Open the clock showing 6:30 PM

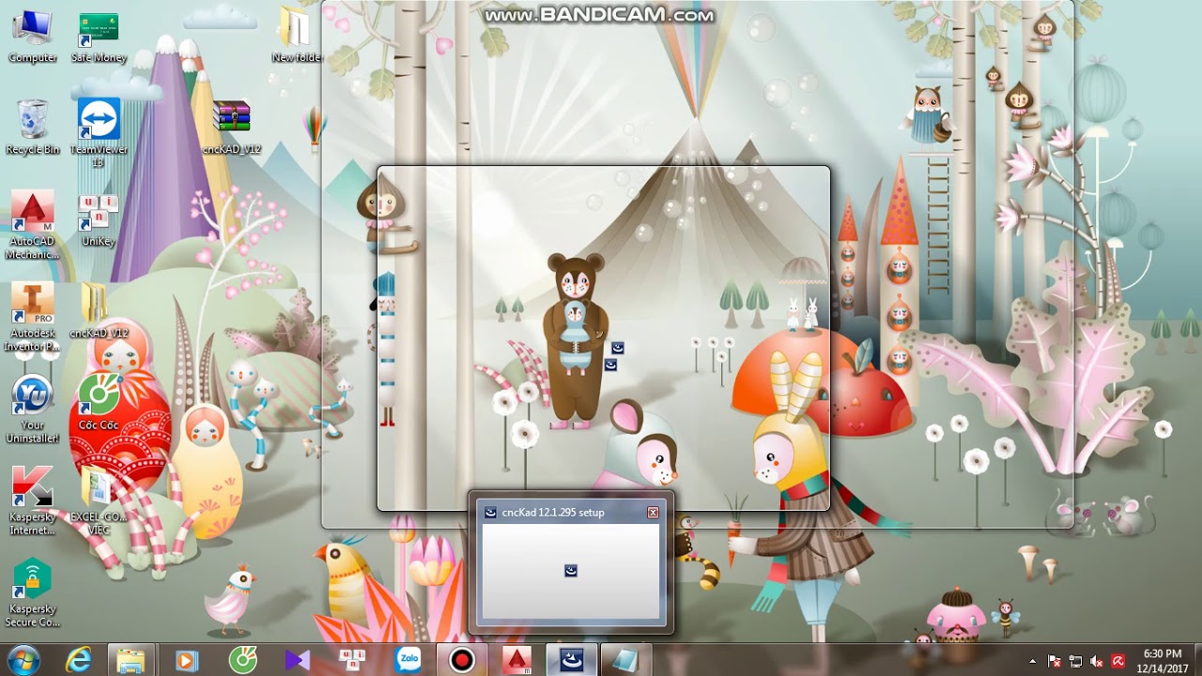tap(1162, 661)
